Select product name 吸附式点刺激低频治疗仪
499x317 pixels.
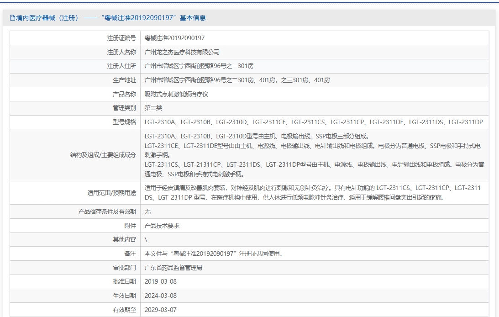176,94
